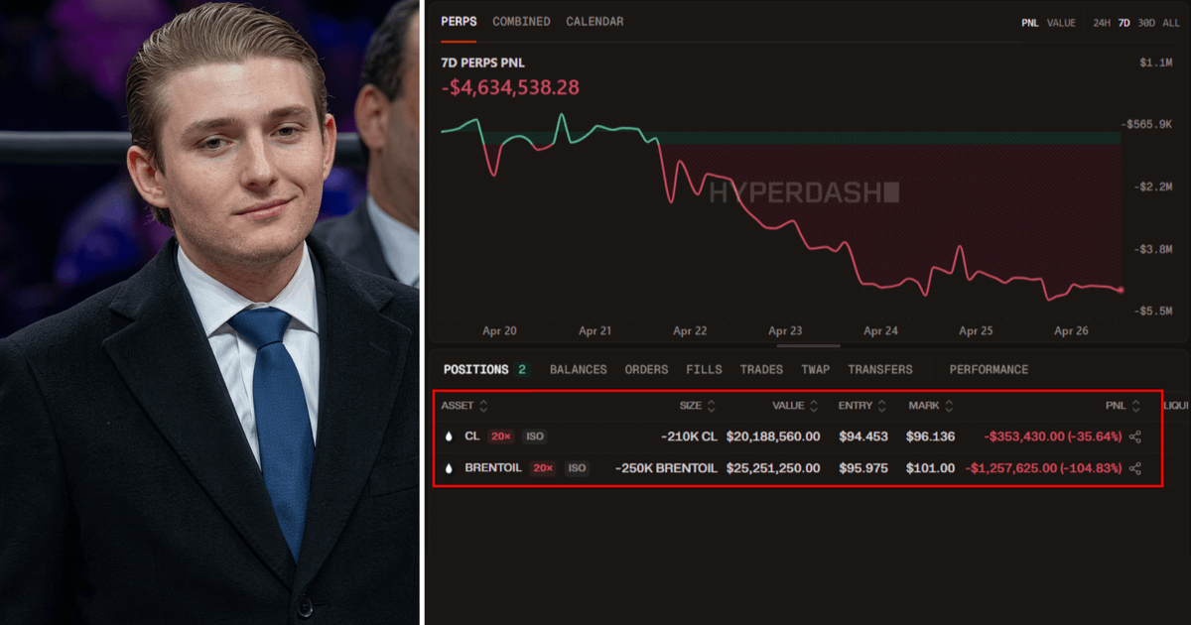Sort positions by the ENTRY column
Viewport: 1191px width, 625px height.
(x=861, y=406)
